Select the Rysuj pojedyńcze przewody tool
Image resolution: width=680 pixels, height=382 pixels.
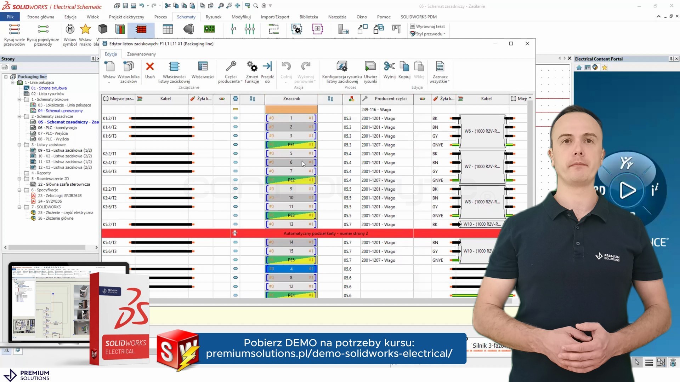click(x=43, y=35)
